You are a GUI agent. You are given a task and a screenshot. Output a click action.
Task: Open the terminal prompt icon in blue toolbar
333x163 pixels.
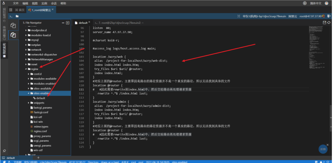pyautogui.click(x=11, y=16)
